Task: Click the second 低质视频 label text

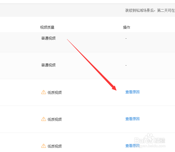Action: [55, 119]
